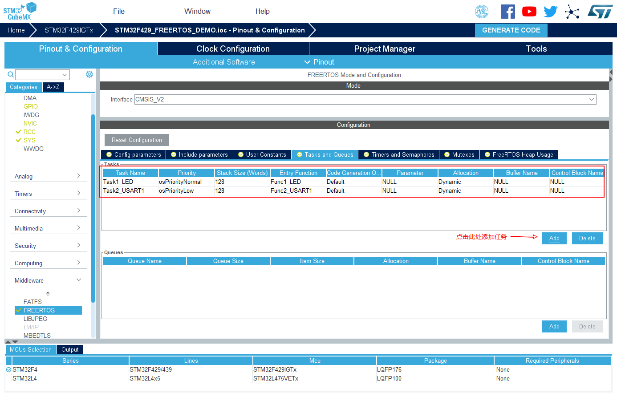This screenshot has height=397, width=617.
Task: Select NVIC in the list
Action: 30,123
